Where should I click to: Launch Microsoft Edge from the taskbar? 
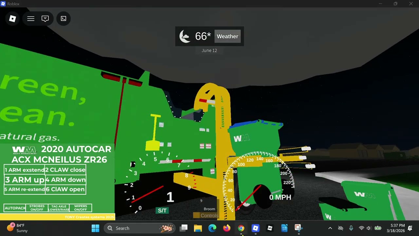[212, 228]
